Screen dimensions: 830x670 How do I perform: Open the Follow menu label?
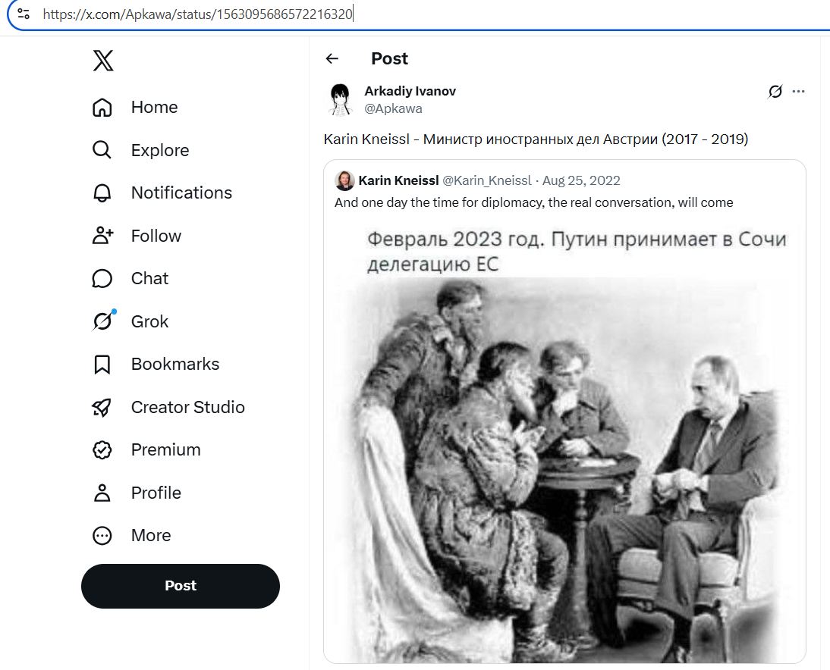(156, 236)
